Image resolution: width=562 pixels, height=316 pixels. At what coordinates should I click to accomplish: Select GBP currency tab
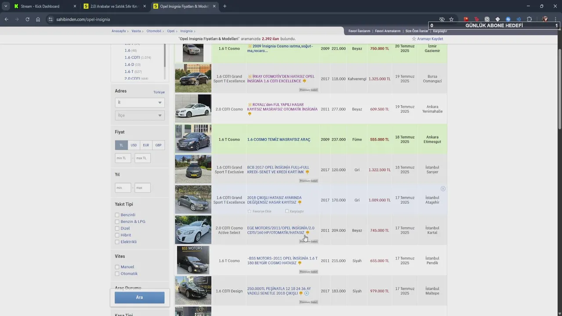pyautogui.click(x=158, y=145)
